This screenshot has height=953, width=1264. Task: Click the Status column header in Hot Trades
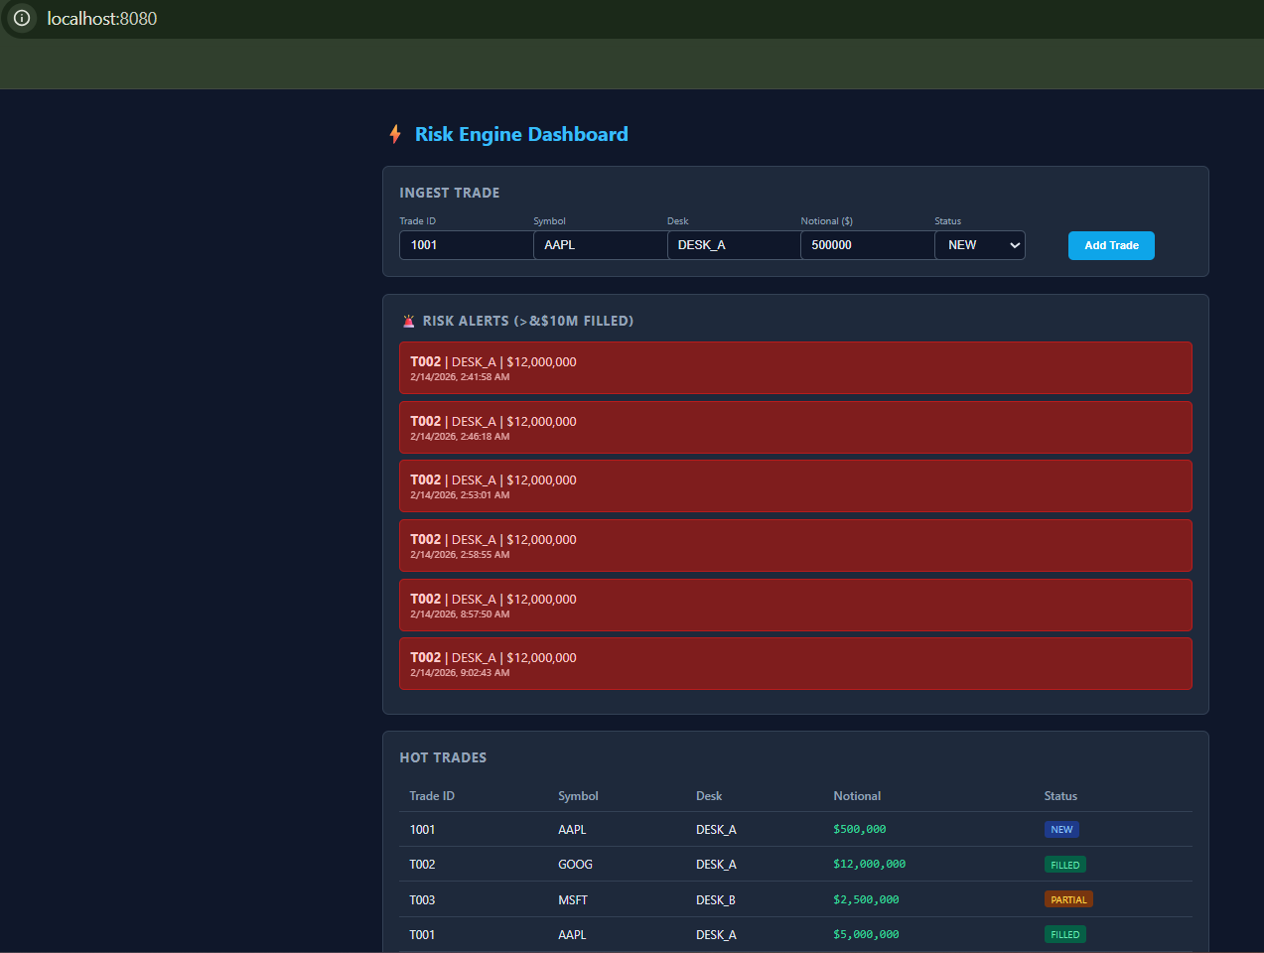pos(1060,796)
